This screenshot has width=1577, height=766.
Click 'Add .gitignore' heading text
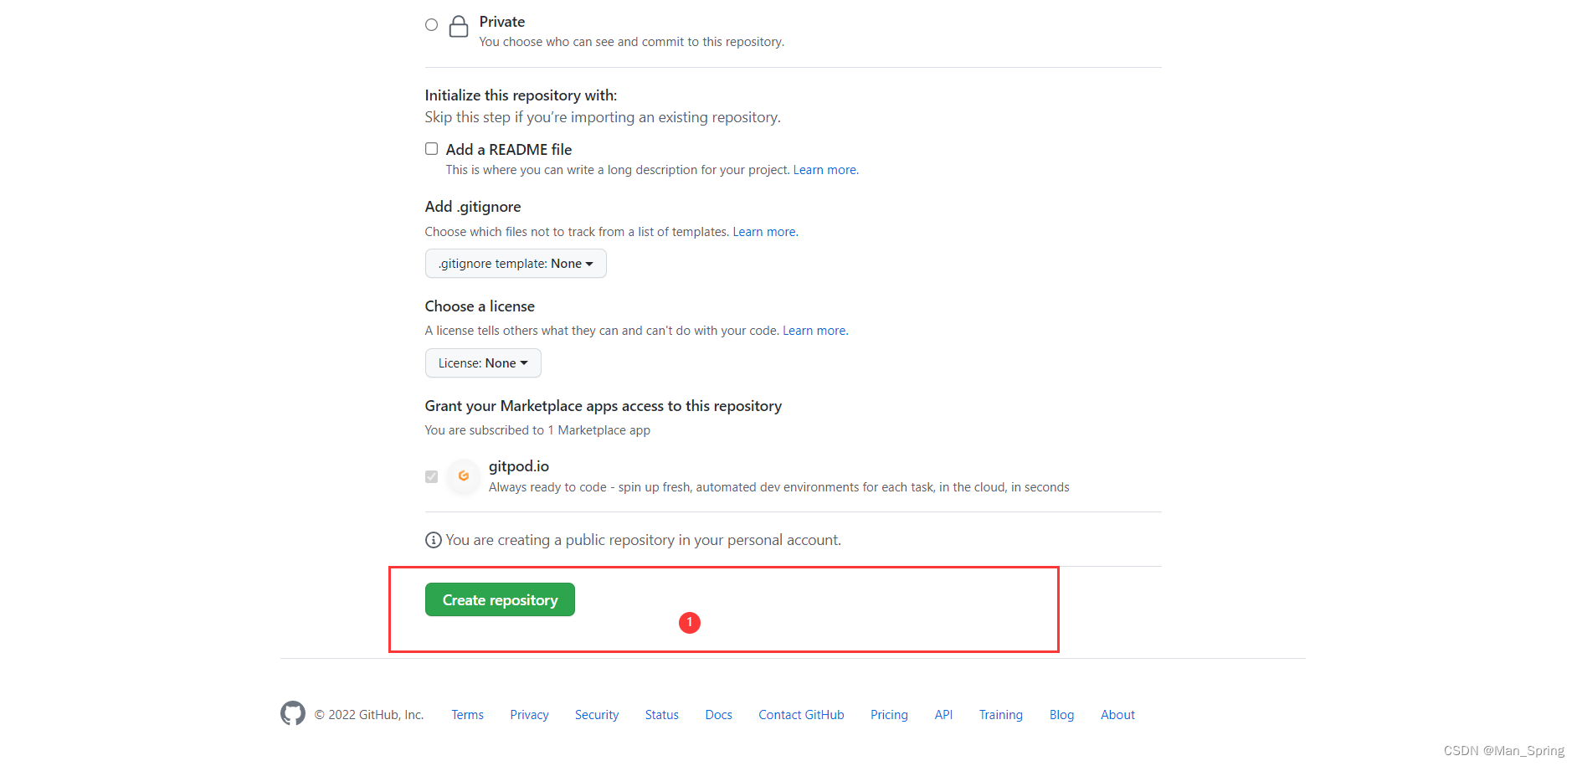coord(472,207)
